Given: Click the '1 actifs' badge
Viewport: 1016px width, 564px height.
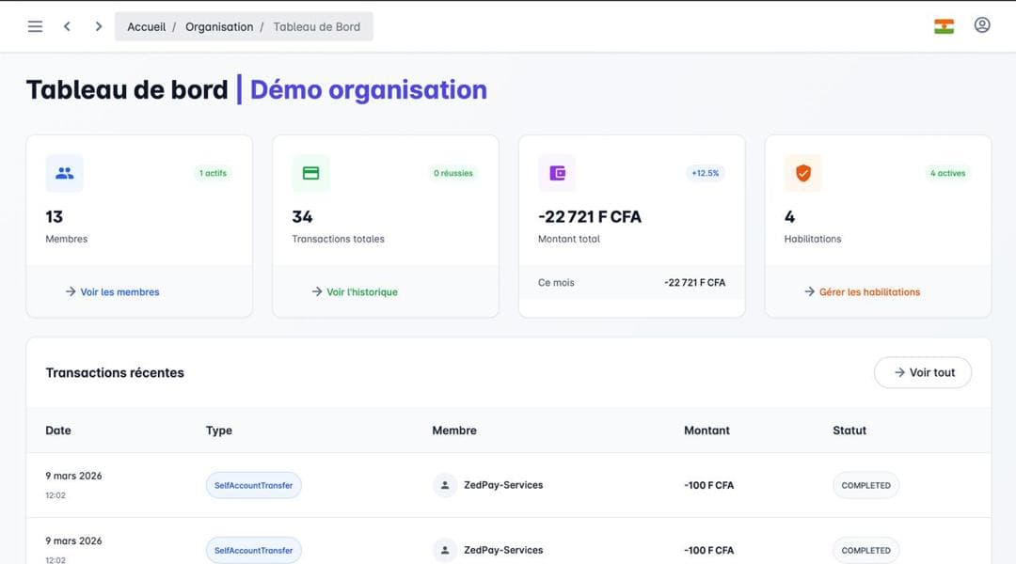Looking at the screenshot, I should (214, 173).
